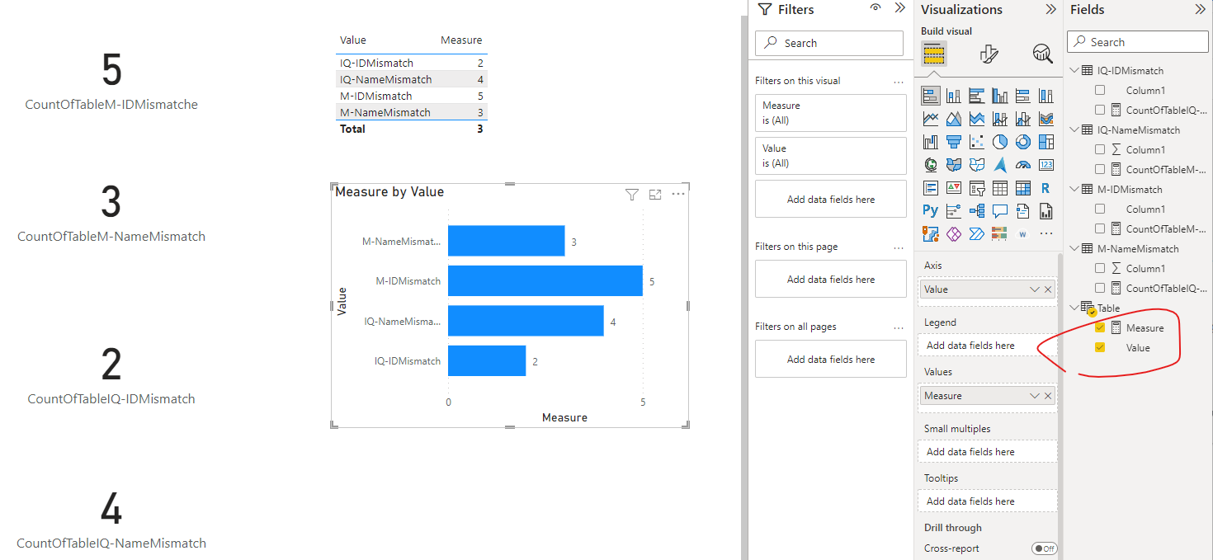Toggle Filters pane visibility eye icon
Image resolution: width=1213 pixels, height=560 pixels.
(876, 8)
